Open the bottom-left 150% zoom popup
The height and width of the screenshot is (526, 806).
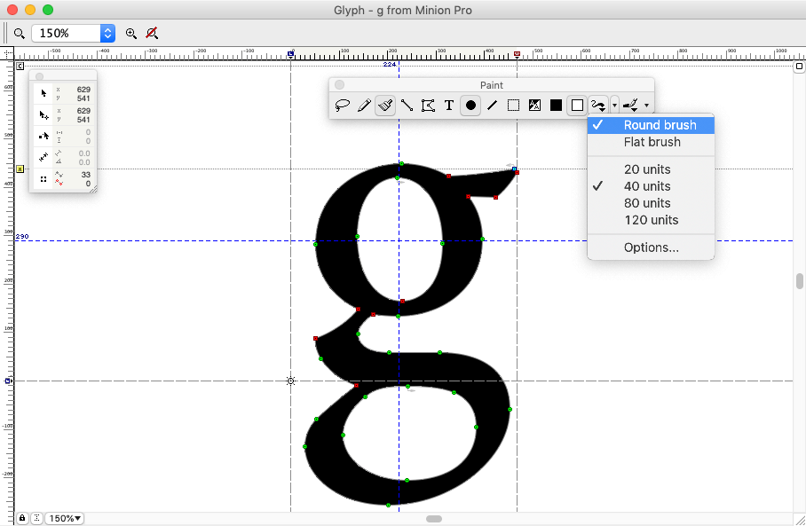(64, 518)
